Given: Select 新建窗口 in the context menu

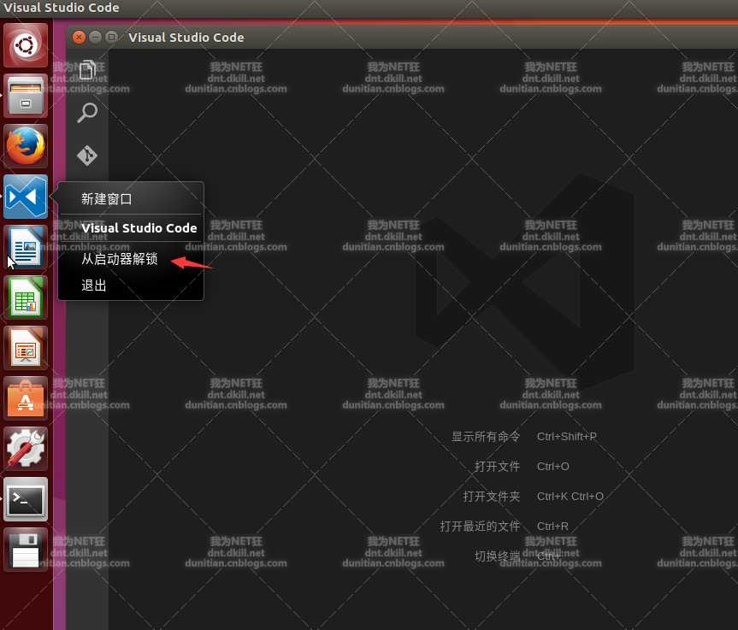Looking at the screenshot, I should tap(131, 199).
